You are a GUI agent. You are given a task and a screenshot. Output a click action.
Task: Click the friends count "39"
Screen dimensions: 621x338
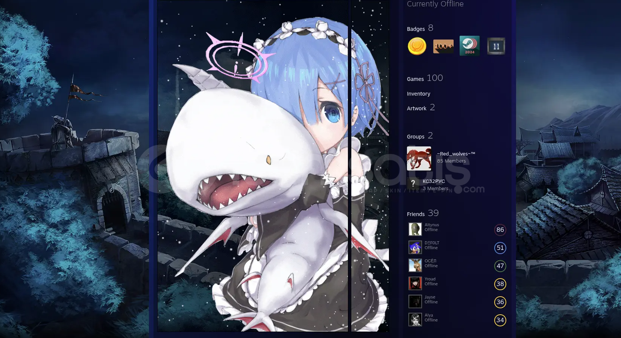(433, 213)
